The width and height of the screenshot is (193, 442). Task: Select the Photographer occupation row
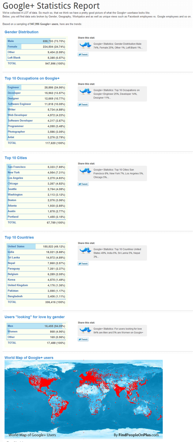pyautogui.click(x=36, y=132)
